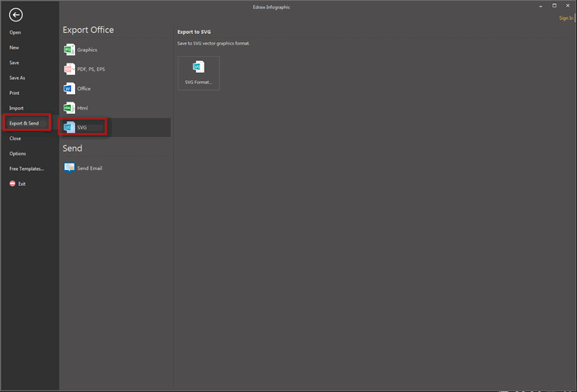Click the back arrow circle icon
This screenshot has height=392, width=577.
tap(16, 15)
